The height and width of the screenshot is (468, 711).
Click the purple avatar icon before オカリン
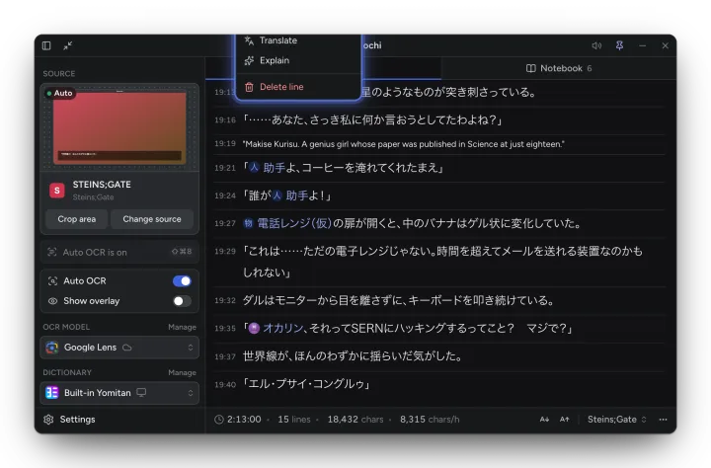pyautogui.click(x=254, y=329)
